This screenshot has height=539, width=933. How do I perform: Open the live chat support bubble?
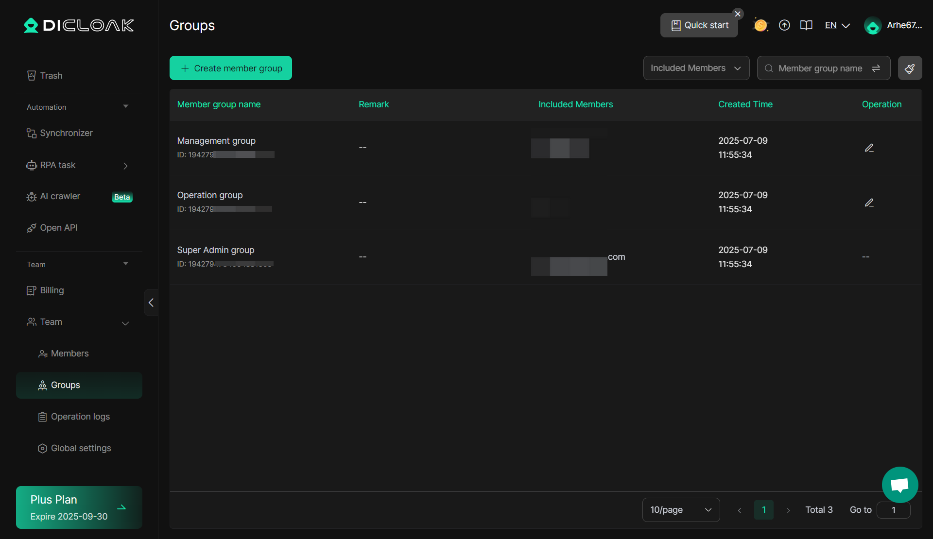[x=899, y=485]
